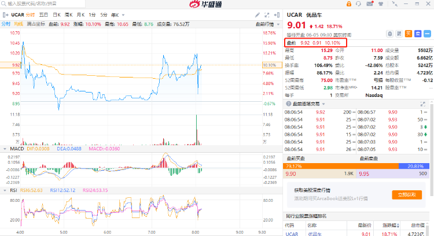This screenshot has width=434, height=236.
Task: Click the blue 卖 sell icon
Action: (x=418, y=34)
